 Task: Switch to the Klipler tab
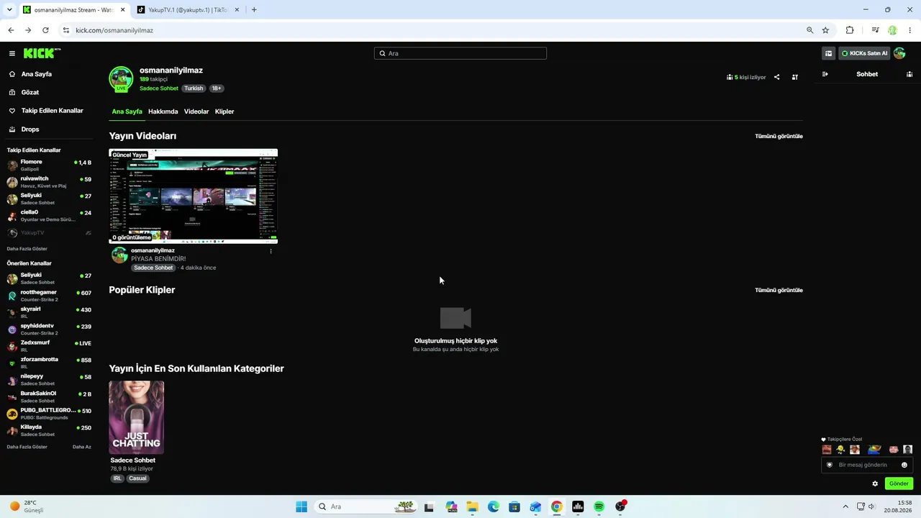coord(224,112)
